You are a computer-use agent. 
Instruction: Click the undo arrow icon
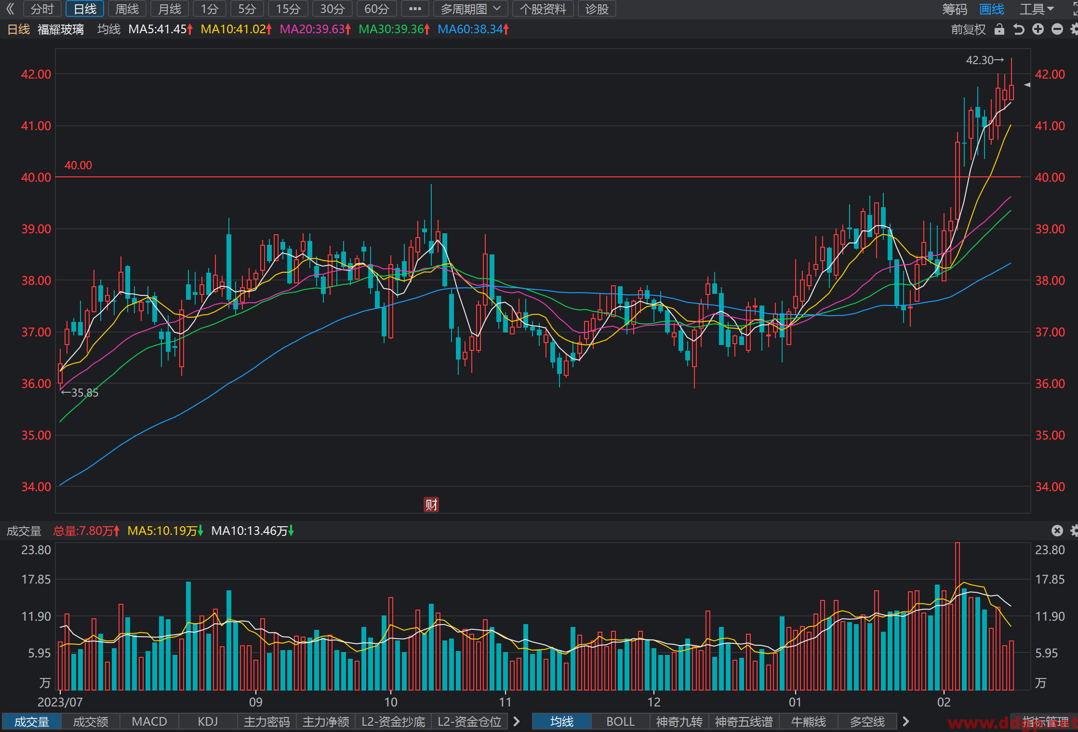click(1018, 29)
